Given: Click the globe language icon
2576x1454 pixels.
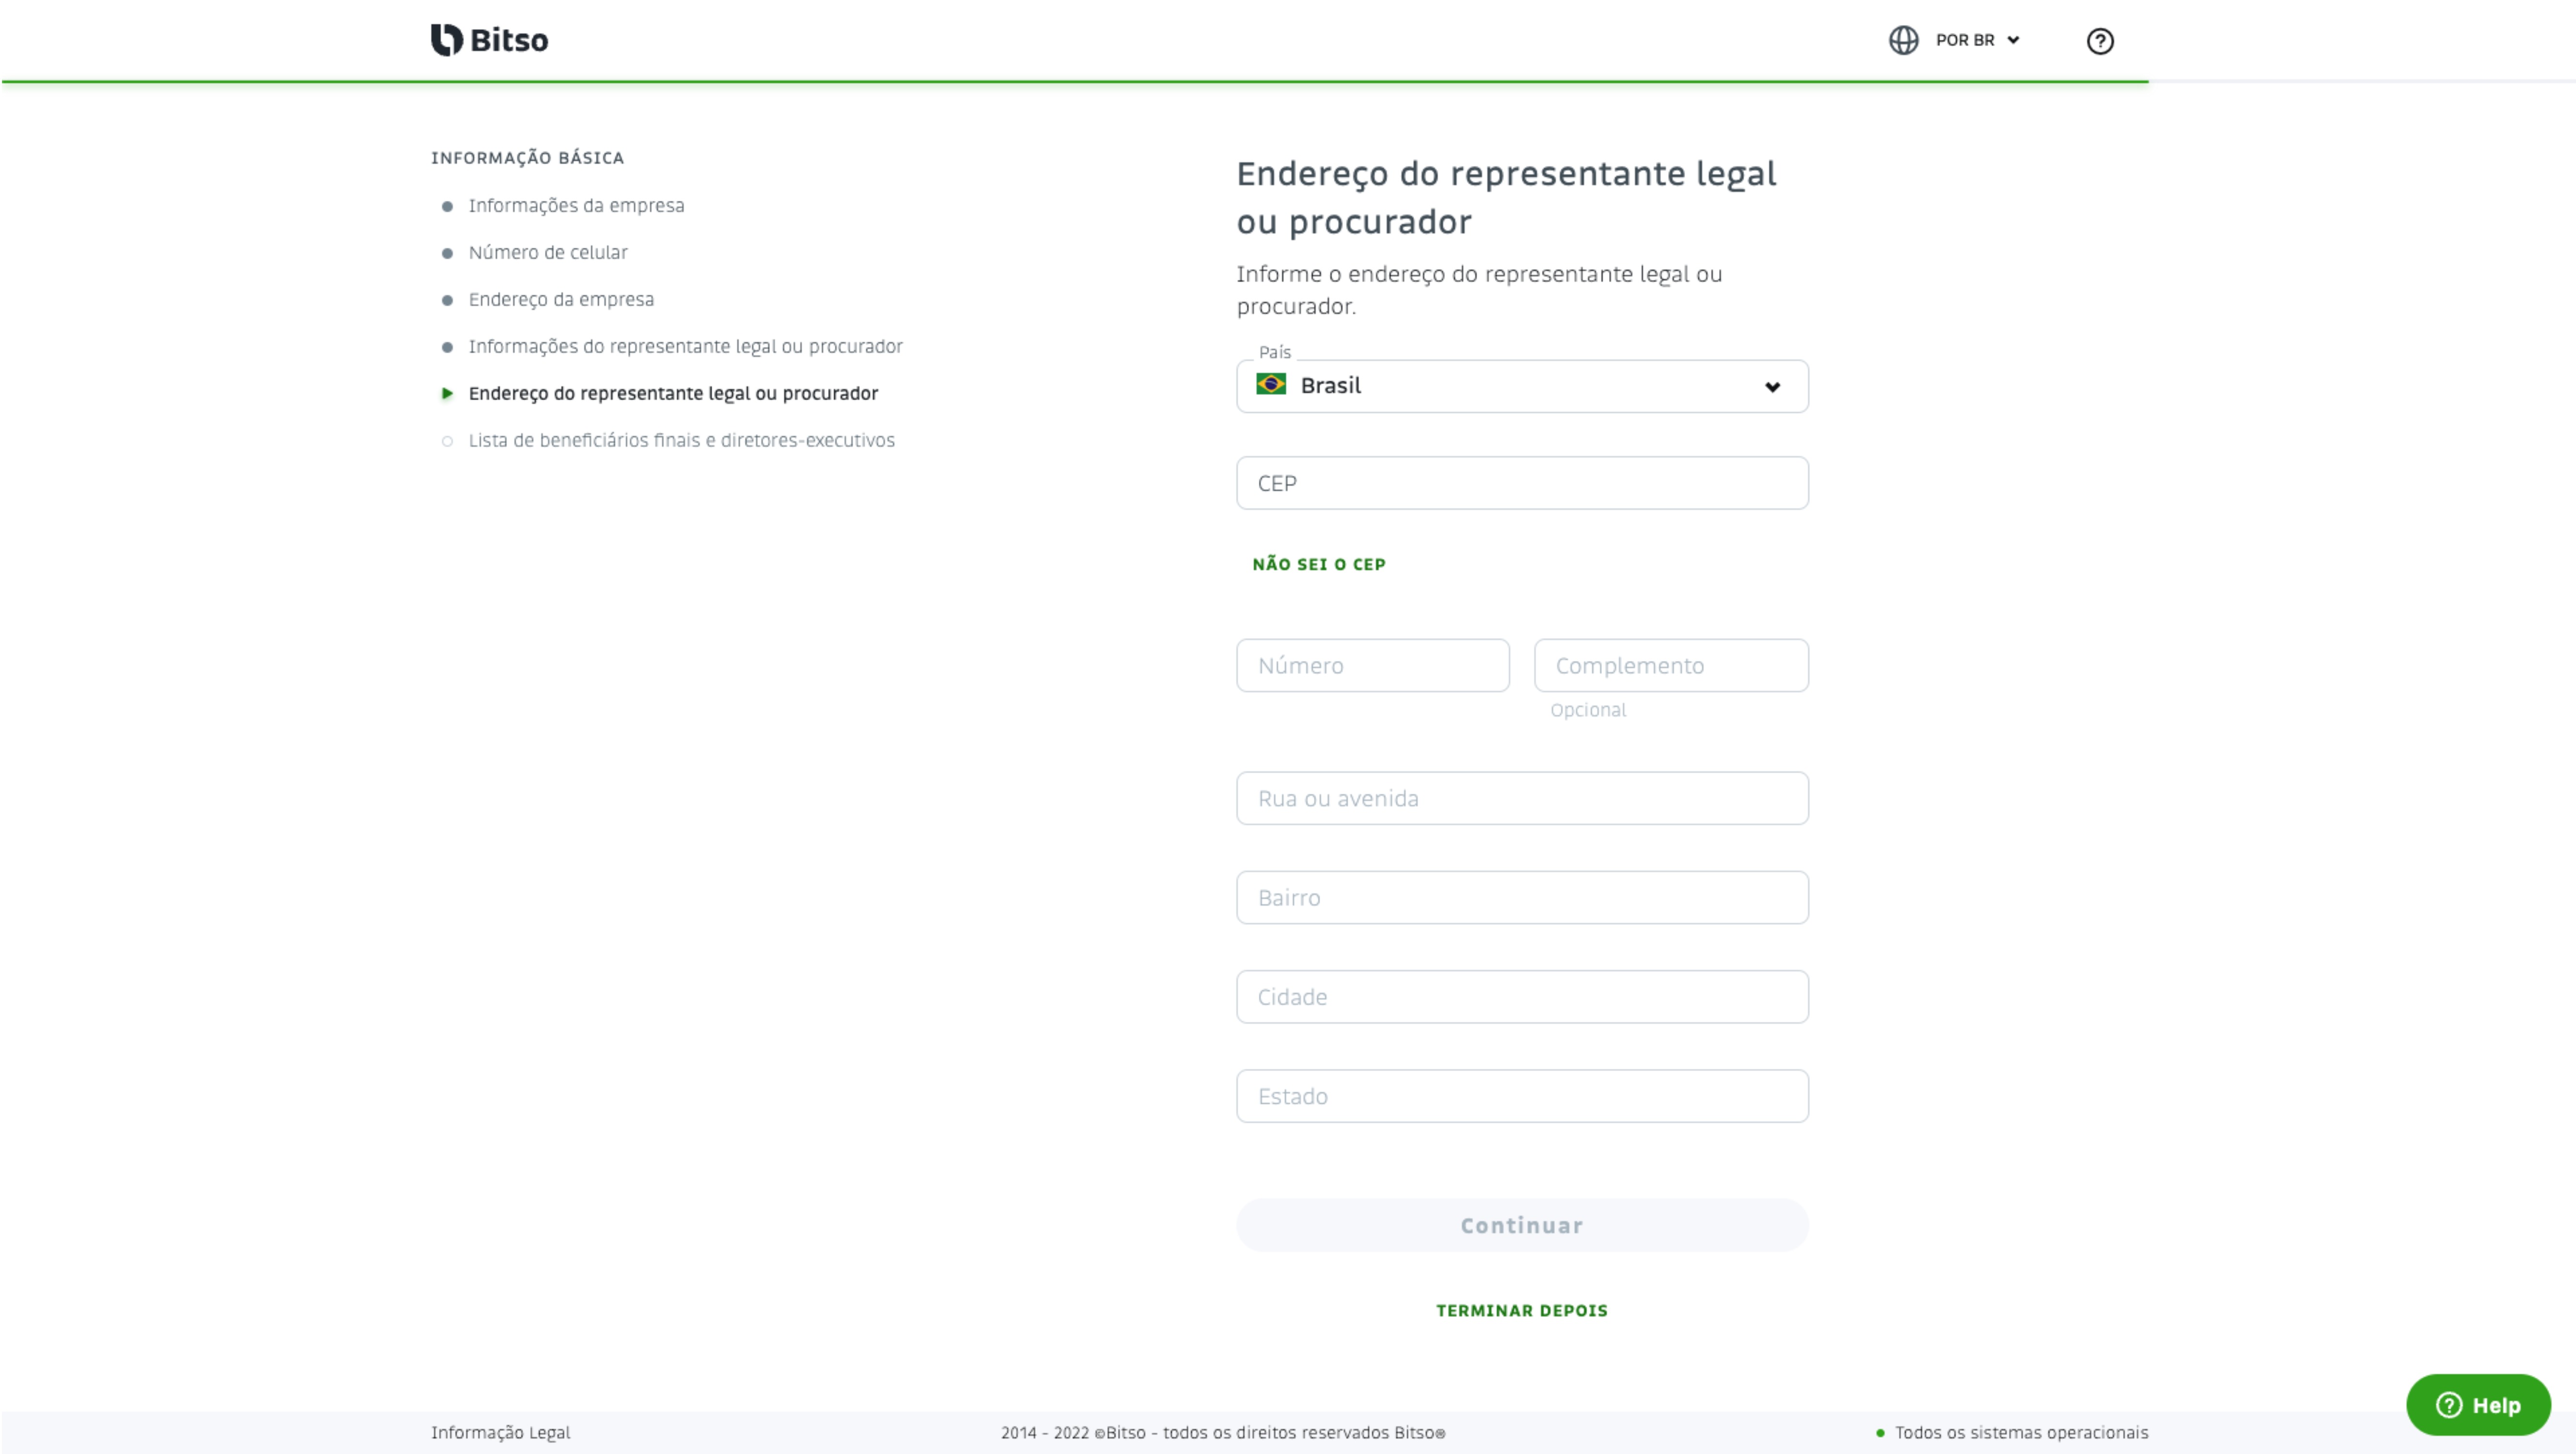Looking at the screenshot, I should click(x=1903, y=40).
